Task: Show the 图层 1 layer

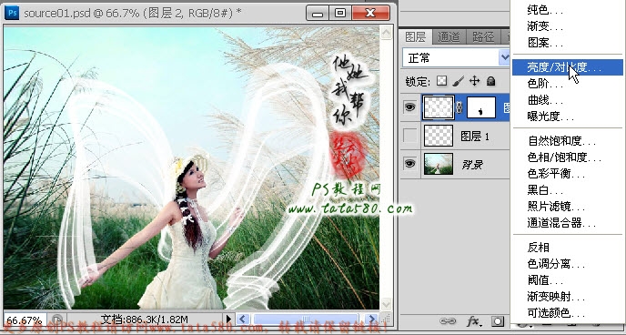Action: coord(410,137)
